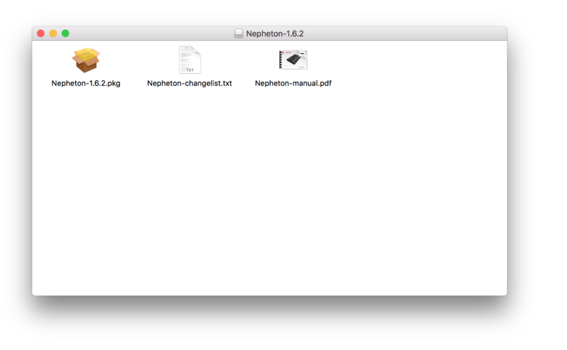Zoom the window with the green button
This screenshot has height=350, width=567.
pyautogui.click(x=65, y=33)
